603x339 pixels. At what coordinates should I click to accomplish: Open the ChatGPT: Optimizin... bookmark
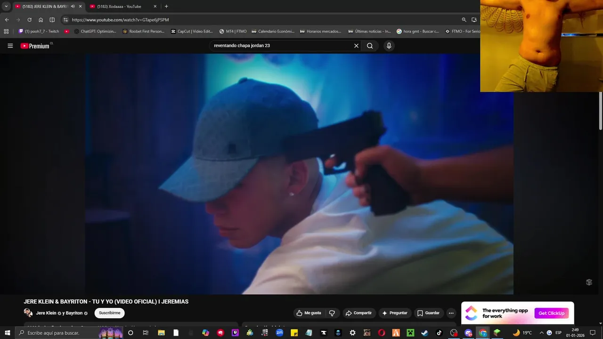pos(95,32)
